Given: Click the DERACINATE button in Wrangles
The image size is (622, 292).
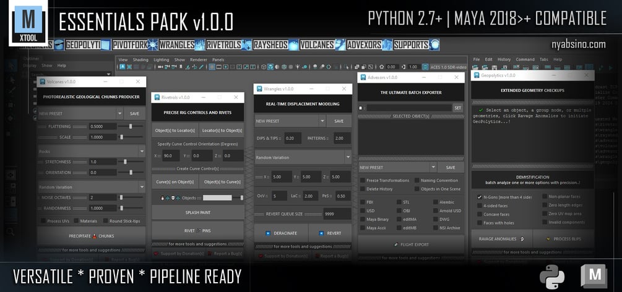Looking at the screenshot, I should 281,233.
